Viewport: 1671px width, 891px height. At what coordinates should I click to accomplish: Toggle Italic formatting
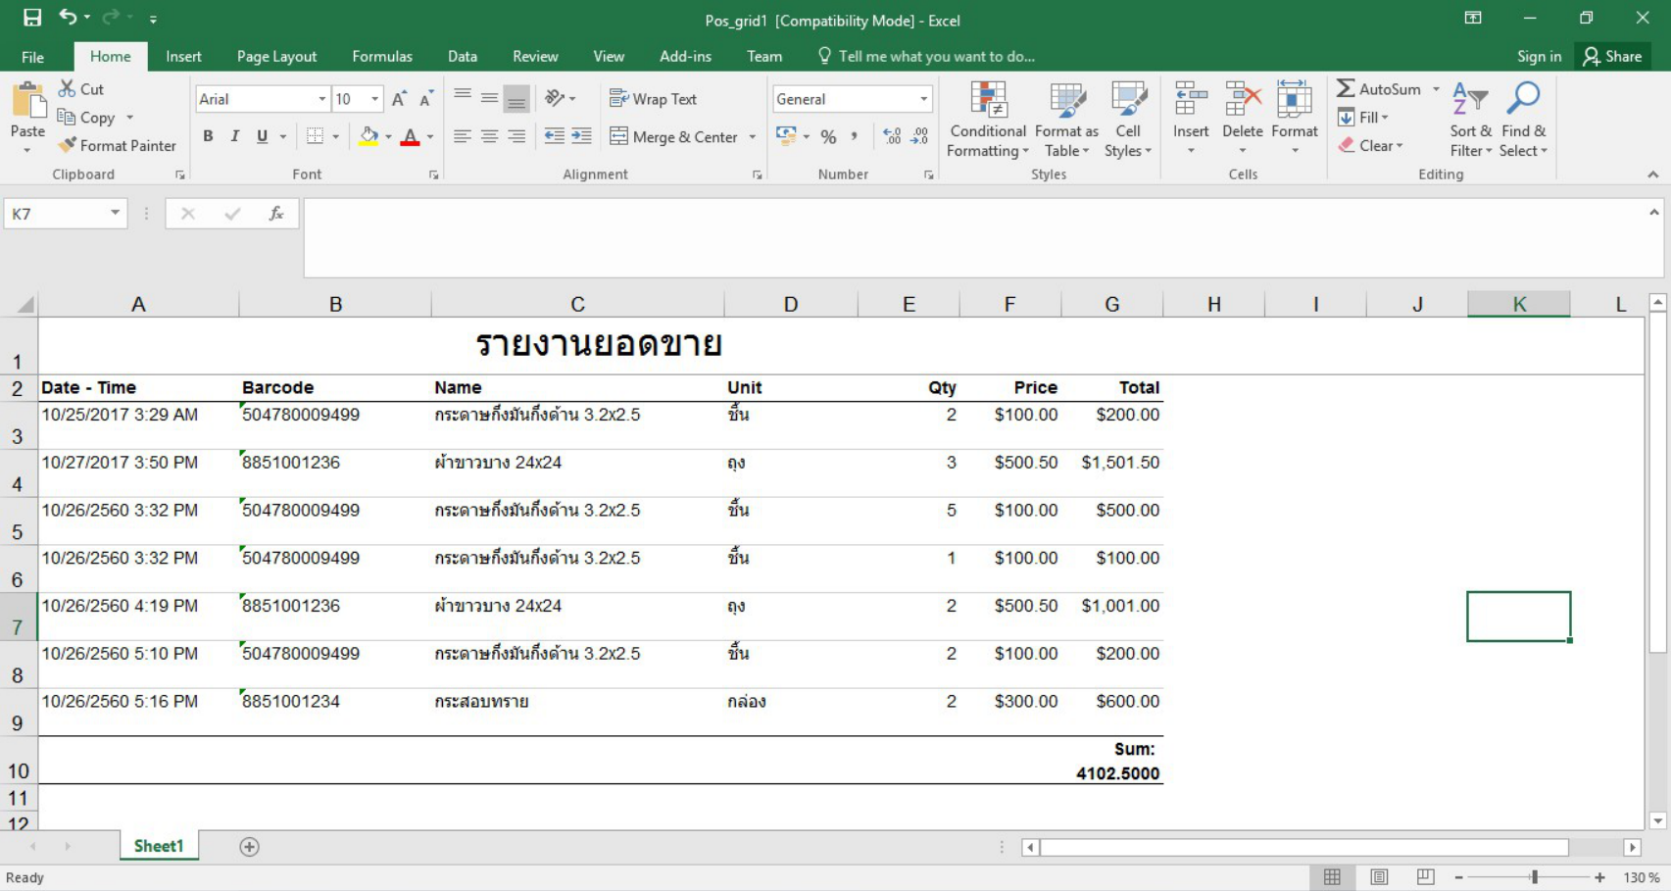[x=235, y=136]
